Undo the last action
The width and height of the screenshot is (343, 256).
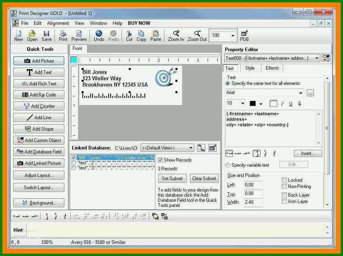99,36
